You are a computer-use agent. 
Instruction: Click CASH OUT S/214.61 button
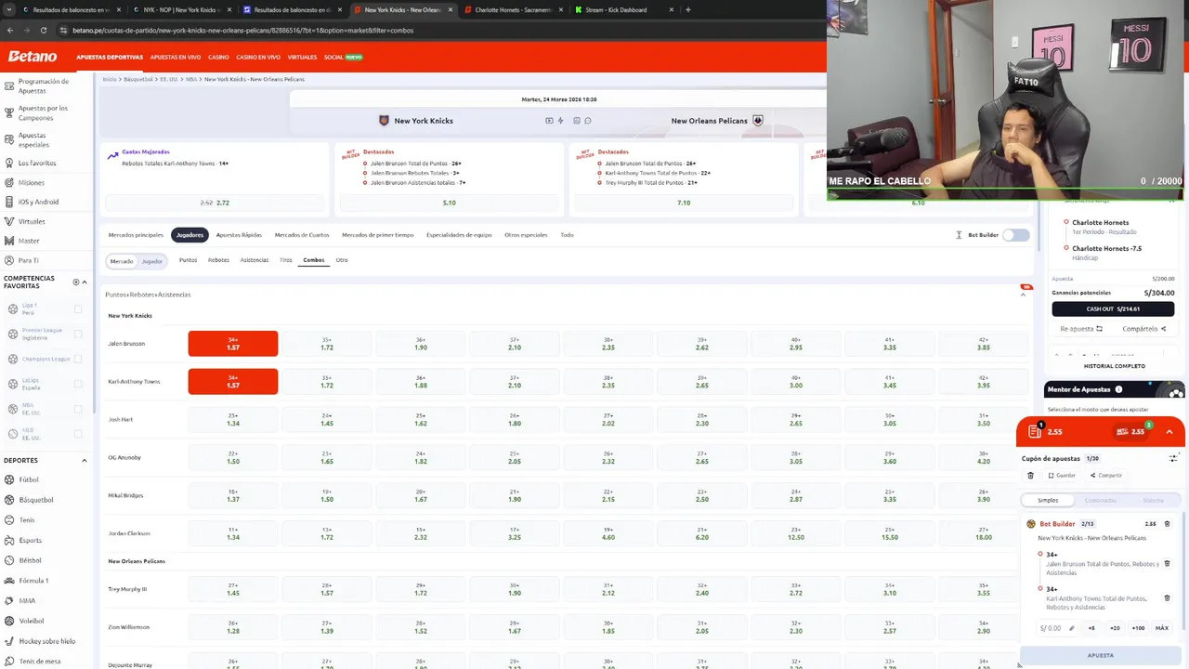coord(1113,308)
